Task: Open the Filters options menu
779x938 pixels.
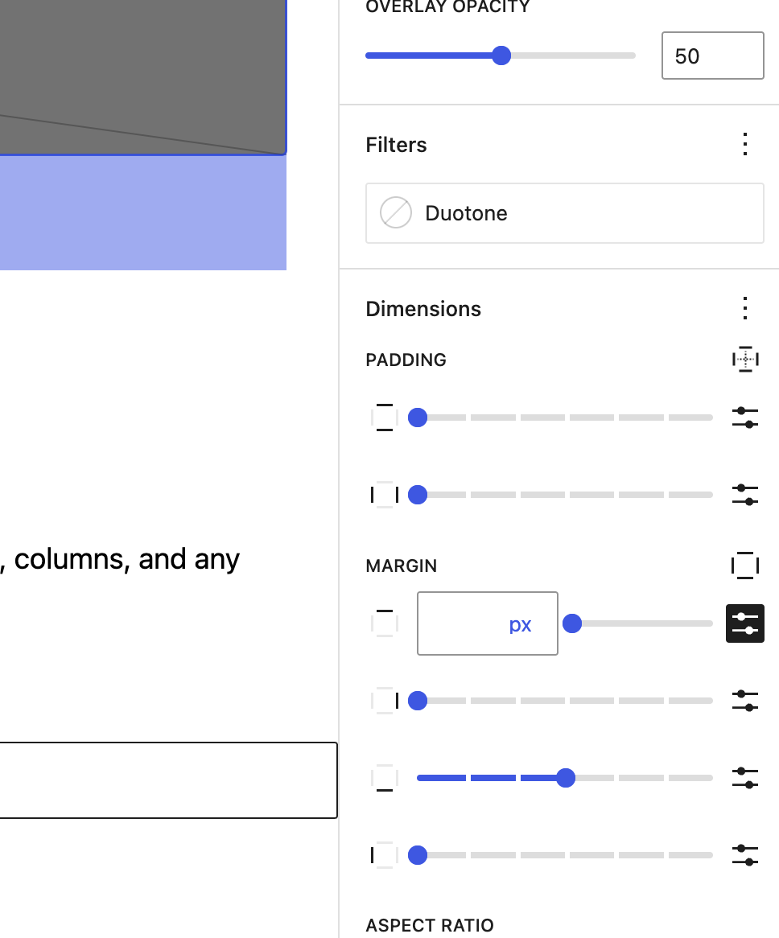Action: (745, 144)
